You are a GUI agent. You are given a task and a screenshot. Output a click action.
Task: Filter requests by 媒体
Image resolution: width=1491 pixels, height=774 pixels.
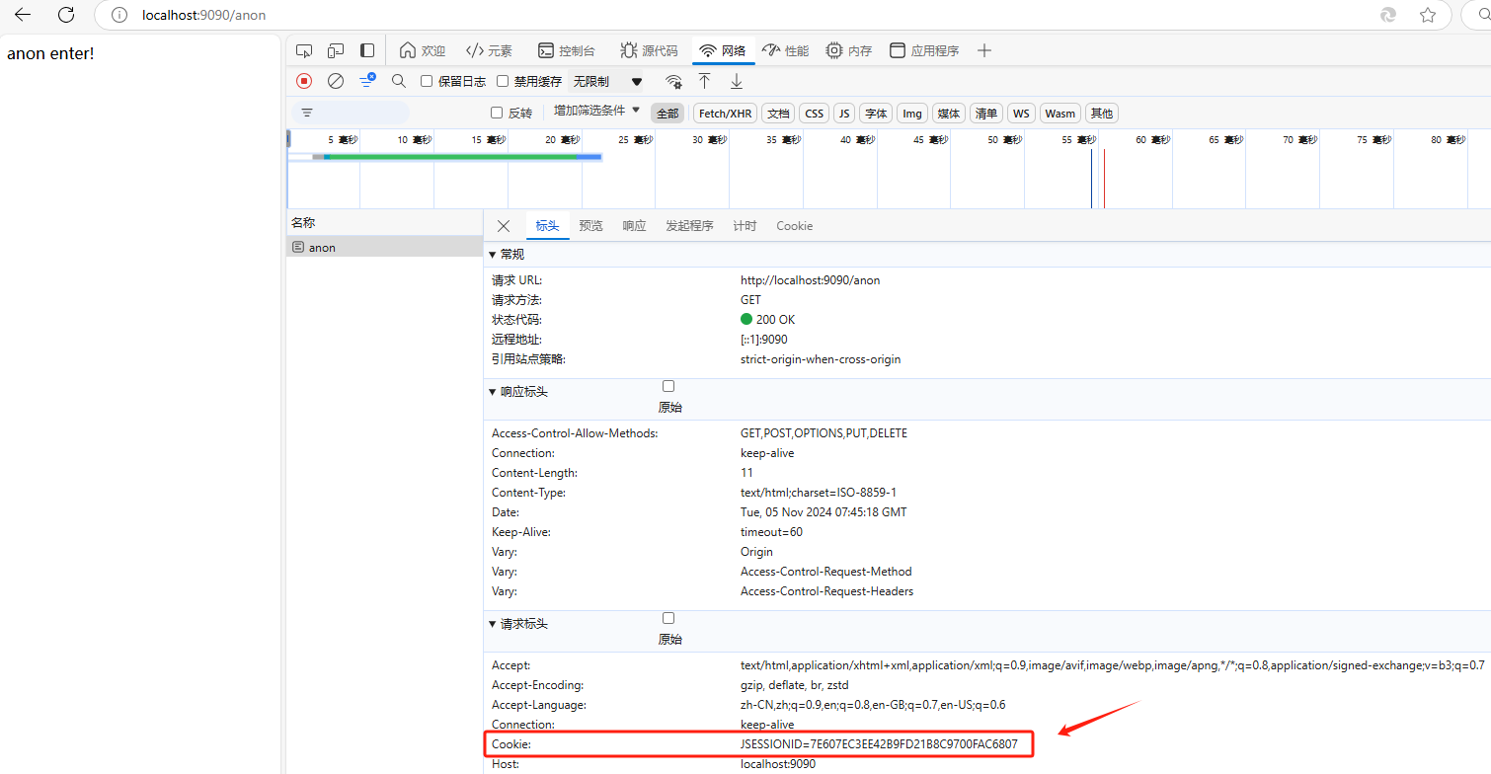click(949, 114)
